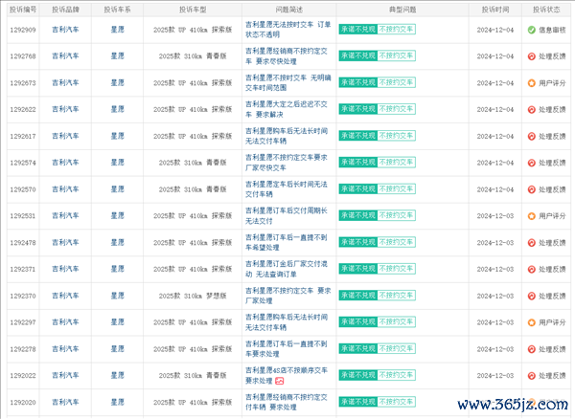Click the red status icon in row 1292478
This screenshot has height=419, width=575.
(531, 243)
